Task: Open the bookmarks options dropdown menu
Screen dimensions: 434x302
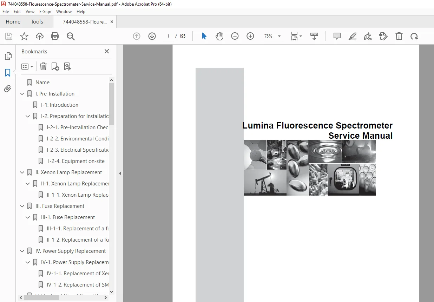Action: pos(27,66)
